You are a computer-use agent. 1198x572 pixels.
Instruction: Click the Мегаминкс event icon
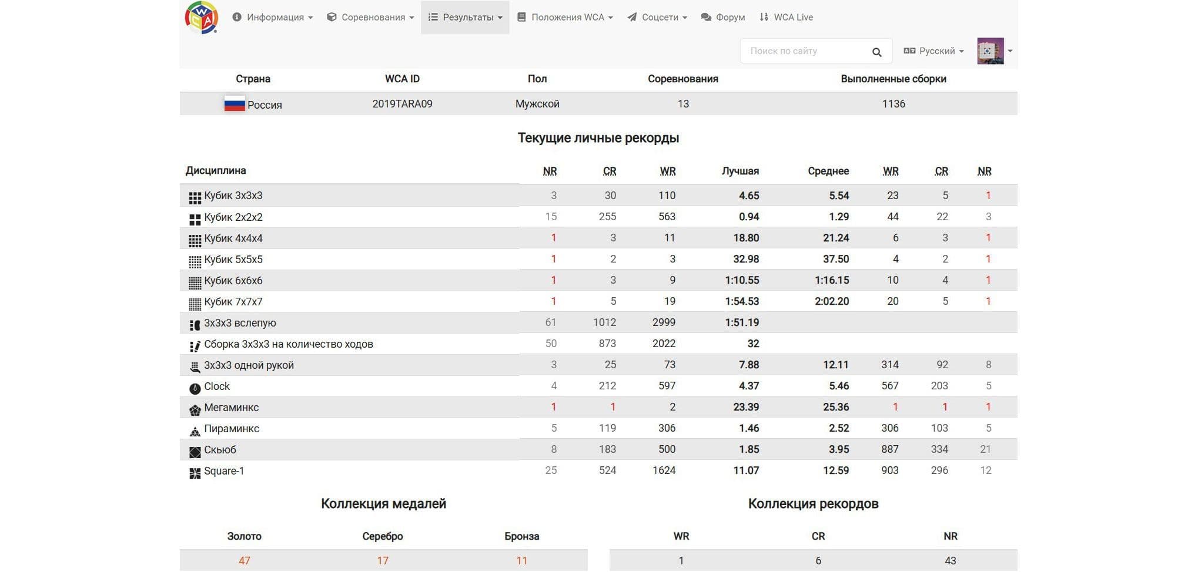(195, 410)
